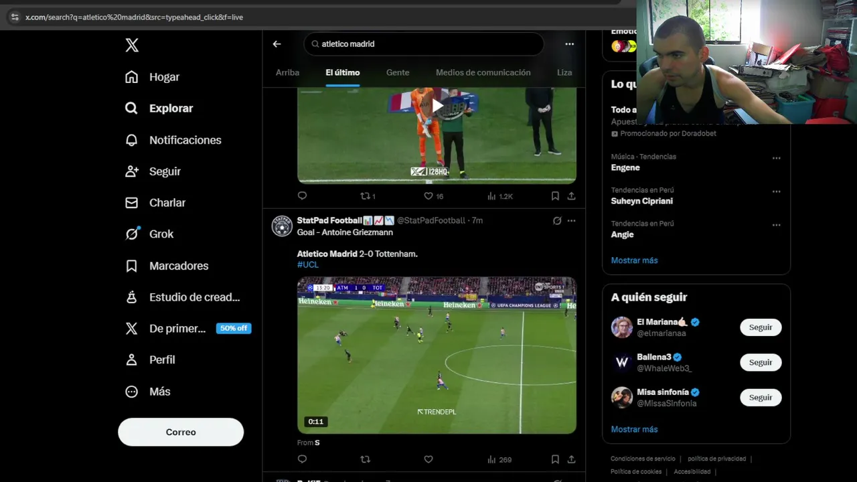Open Condiciones de servicio link

point(643,459)
